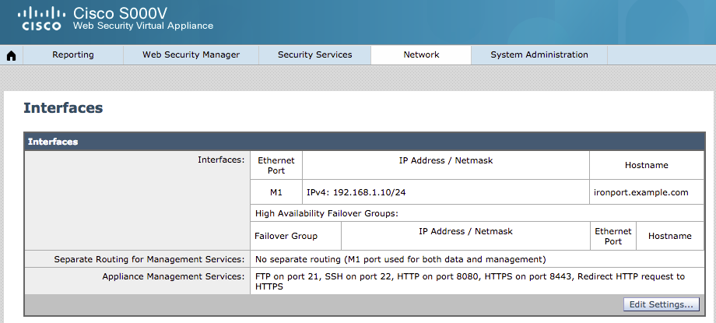Click the Cisco S000V product title
The image size is (716, 323).
click(x=120, y=13)
